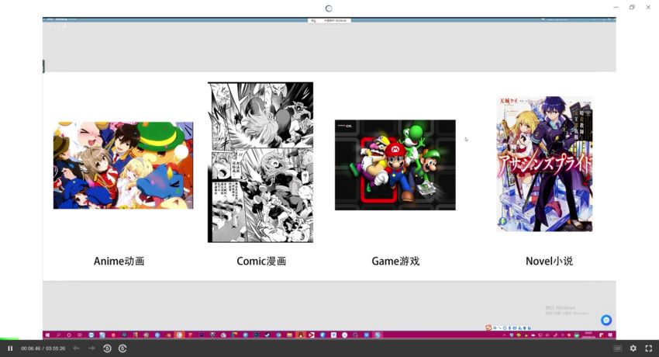Viewport: 659px width, 357px height.
Task: Go to the next item arrow
Action: [91, 348]
